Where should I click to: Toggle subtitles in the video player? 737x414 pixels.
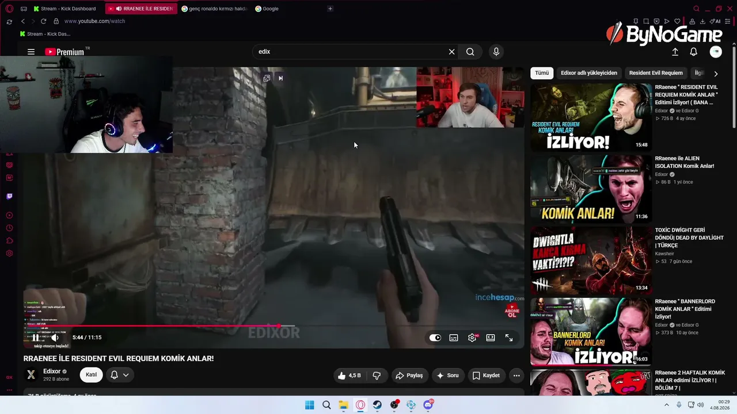coord(454,338)
